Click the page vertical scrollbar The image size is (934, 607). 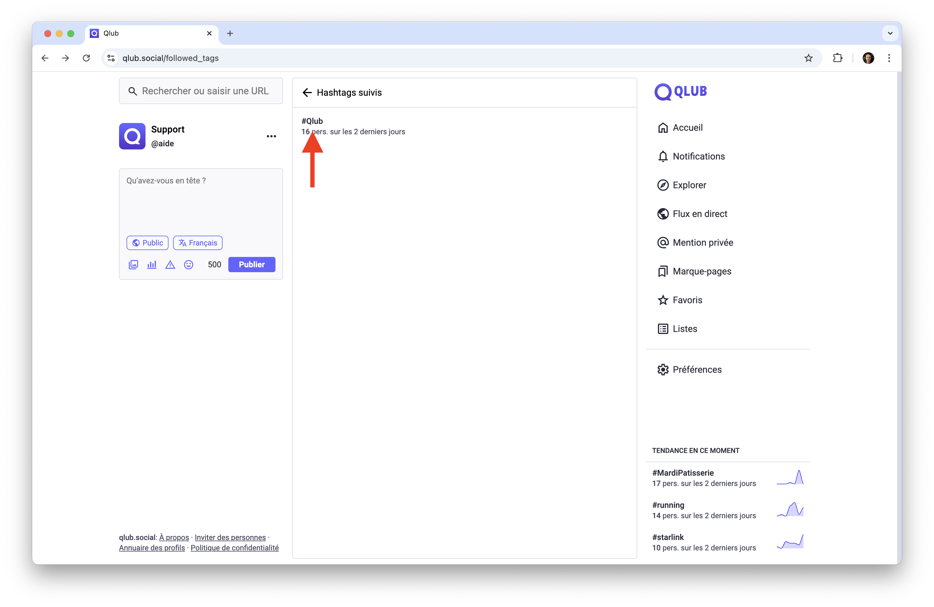(899, 318)
